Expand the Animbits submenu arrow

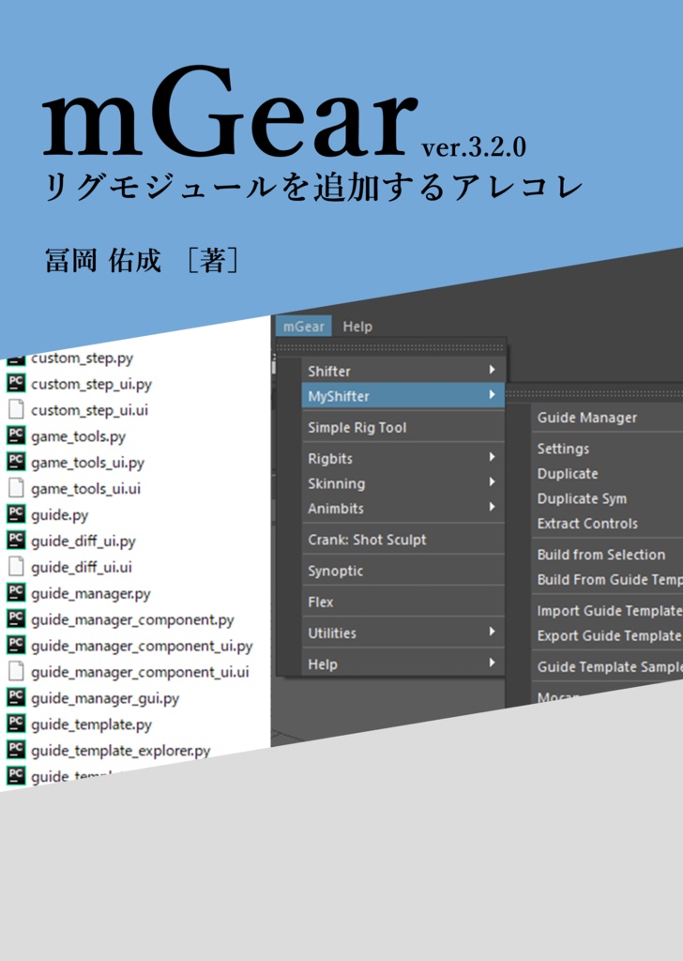pos(492,507)
